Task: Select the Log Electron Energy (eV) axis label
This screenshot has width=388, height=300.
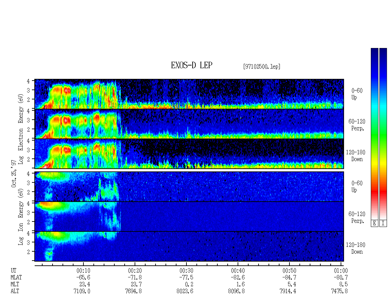Action: click(21, 129)
